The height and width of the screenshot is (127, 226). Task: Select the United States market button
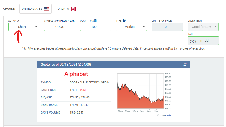(35, 9)
